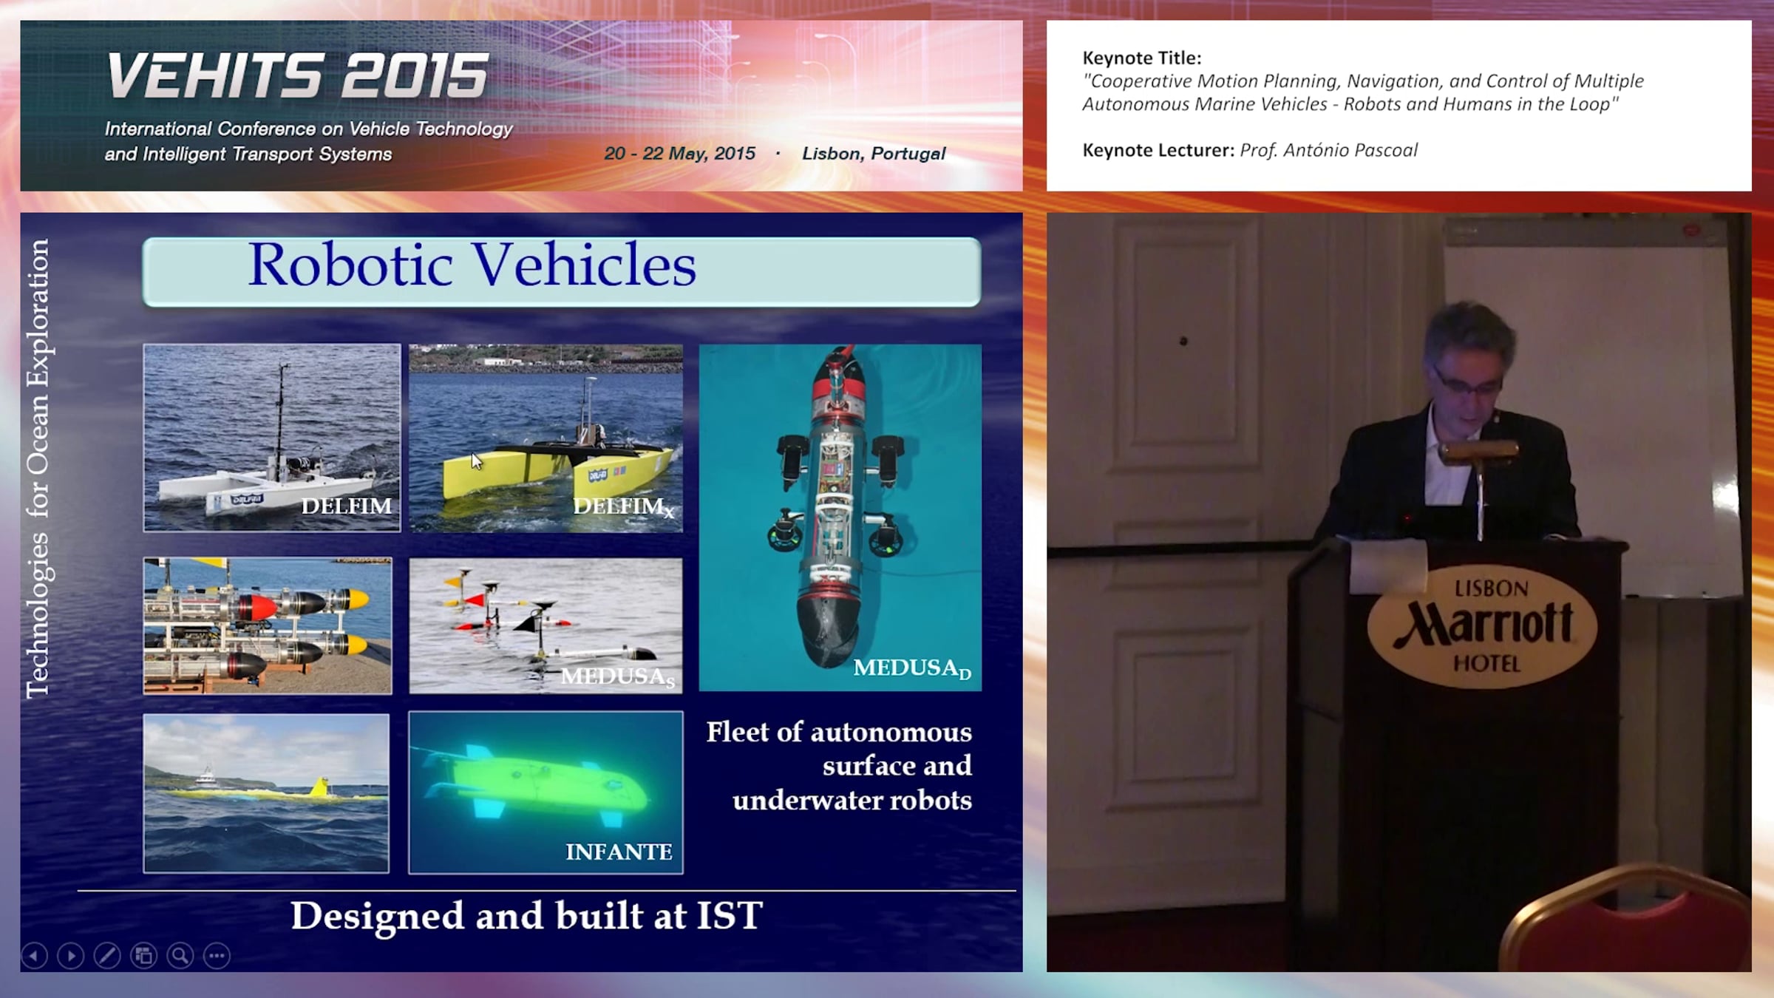
Task: Click the Lisbon Marriott Hotel podium sign
Action: click(1483, 625)
